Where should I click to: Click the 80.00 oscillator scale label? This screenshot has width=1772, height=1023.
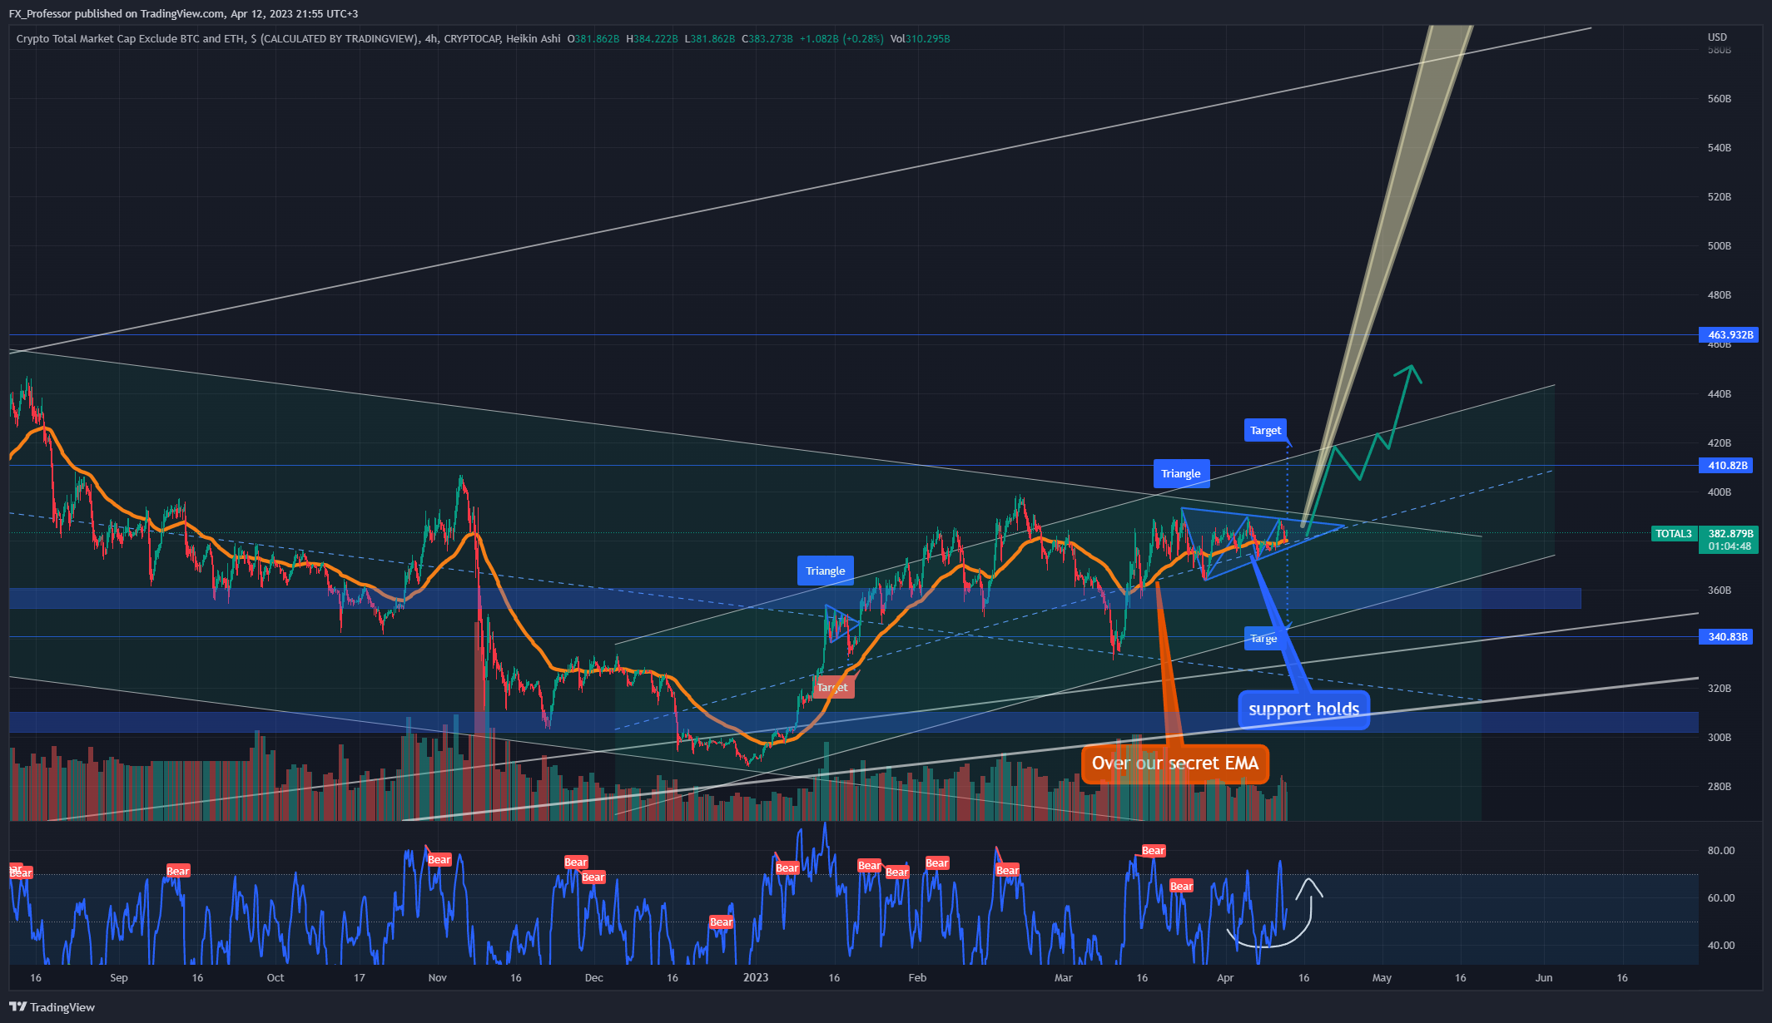[x=1720, y=851]
